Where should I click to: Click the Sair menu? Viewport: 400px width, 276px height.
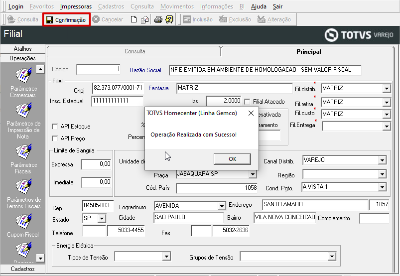(x=277, y=6)
